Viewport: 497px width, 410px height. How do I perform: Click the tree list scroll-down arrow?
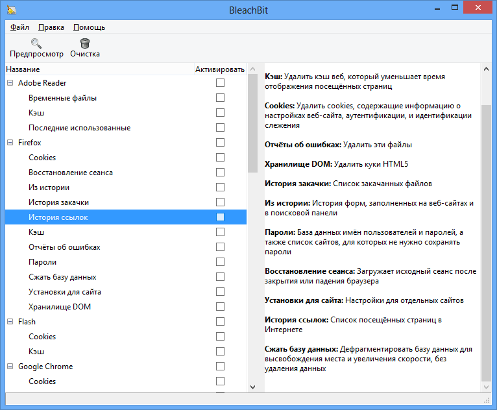(252, 387)
